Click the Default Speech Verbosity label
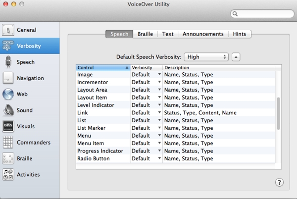Viewport: 297px width, 199px height. pos(148,57)
